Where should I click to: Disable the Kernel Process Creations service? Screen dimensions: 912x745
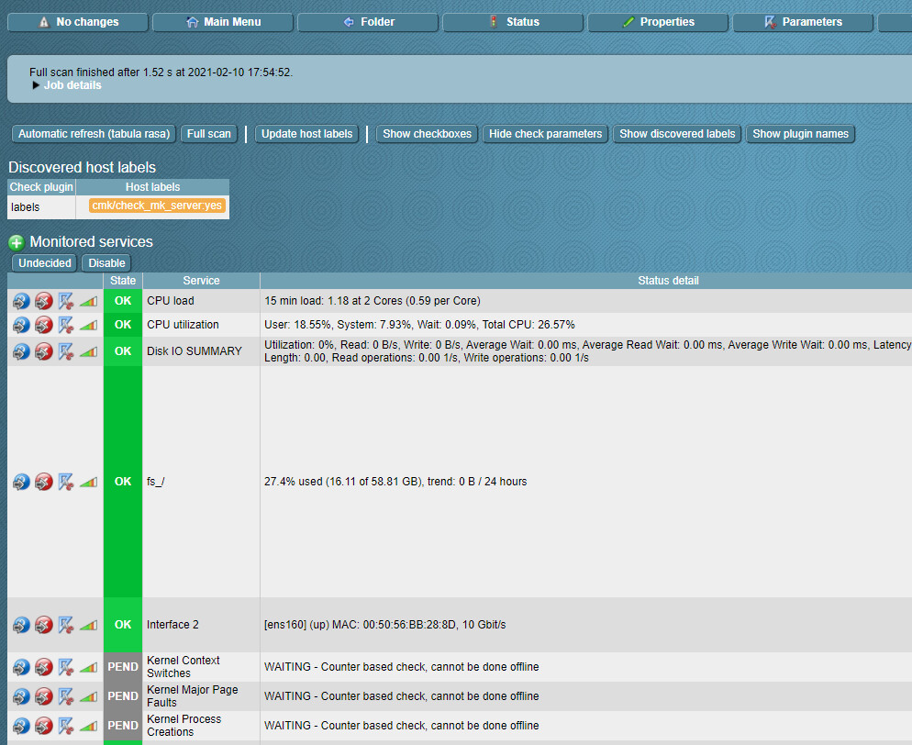click(x=43, y=726)
